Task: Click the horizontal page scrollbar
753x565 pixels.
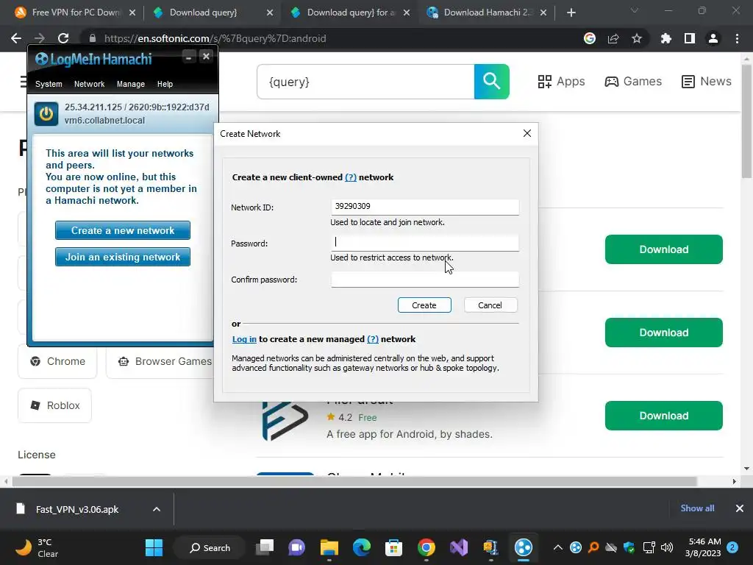Action: coord(354,481)
